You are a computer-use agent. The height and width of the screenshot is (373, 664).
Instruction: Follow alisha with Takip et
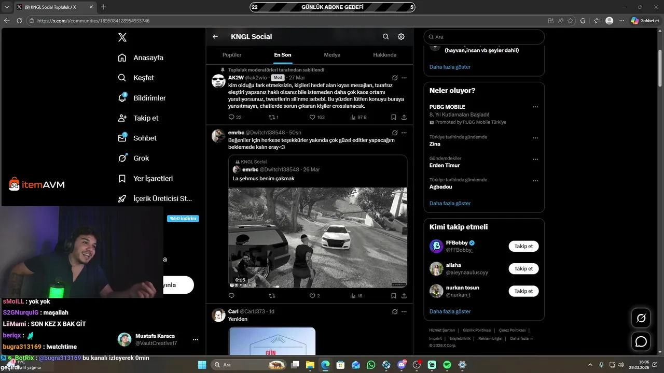[x=523, y=269]
